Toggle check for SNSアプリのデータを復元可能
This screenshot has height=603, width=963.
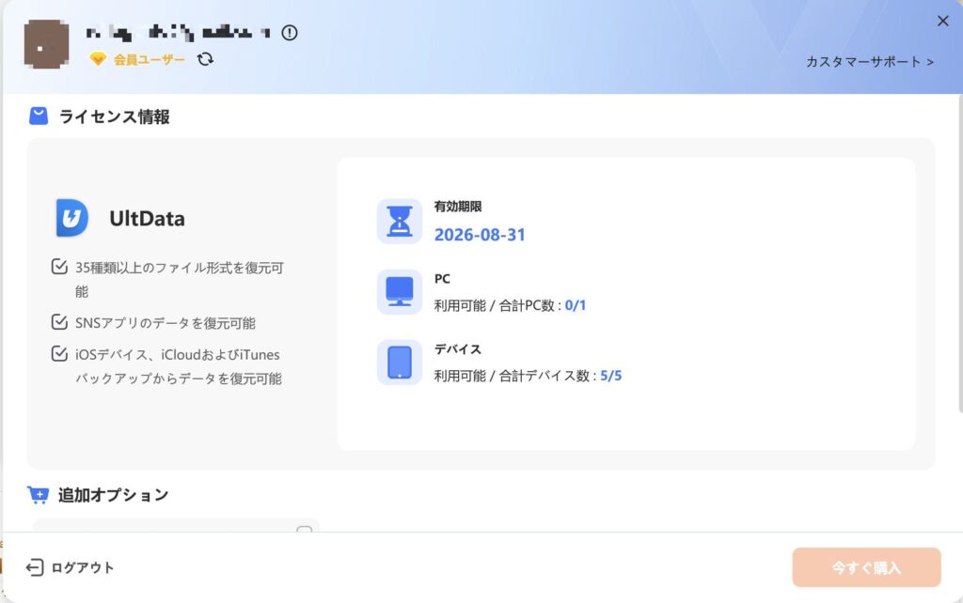pos(59,322)
